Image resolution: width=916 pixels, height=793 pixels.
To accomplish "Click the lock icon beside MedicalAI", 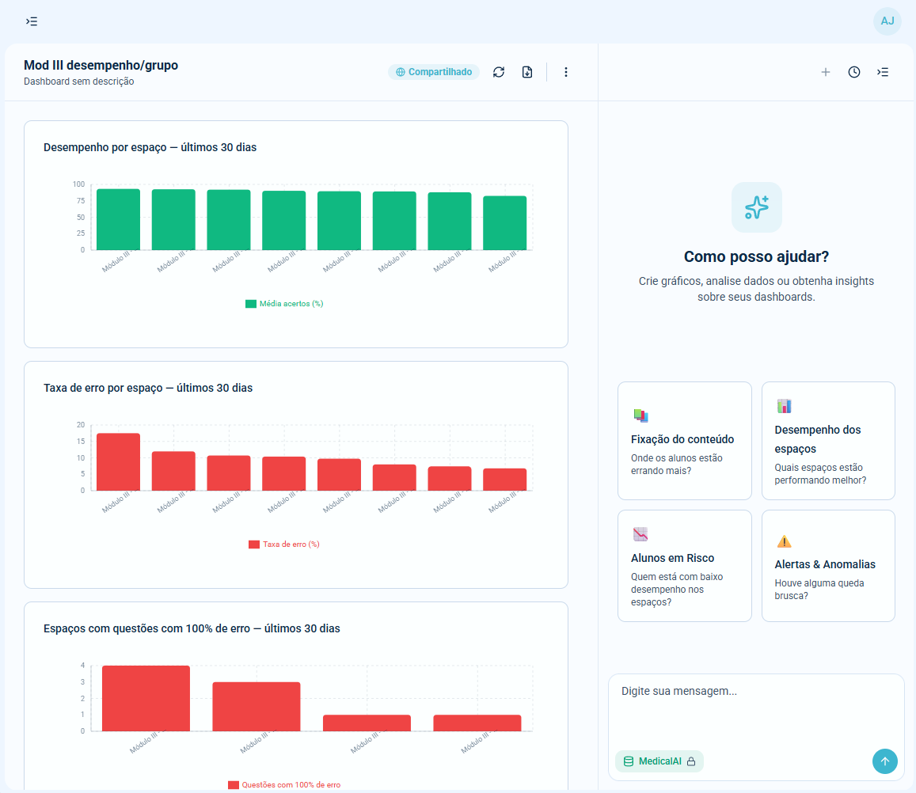I will 691,761.
